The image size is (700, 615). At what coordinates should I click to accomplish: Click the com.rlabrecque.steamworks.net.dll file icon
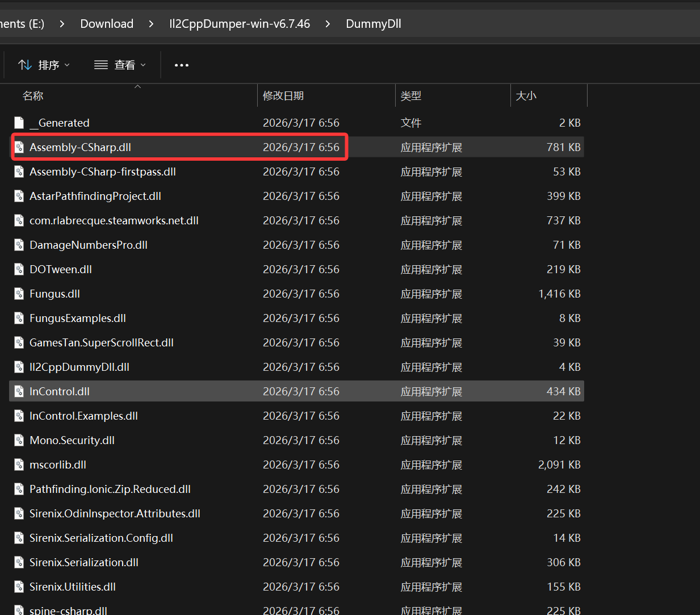(19, 220)
